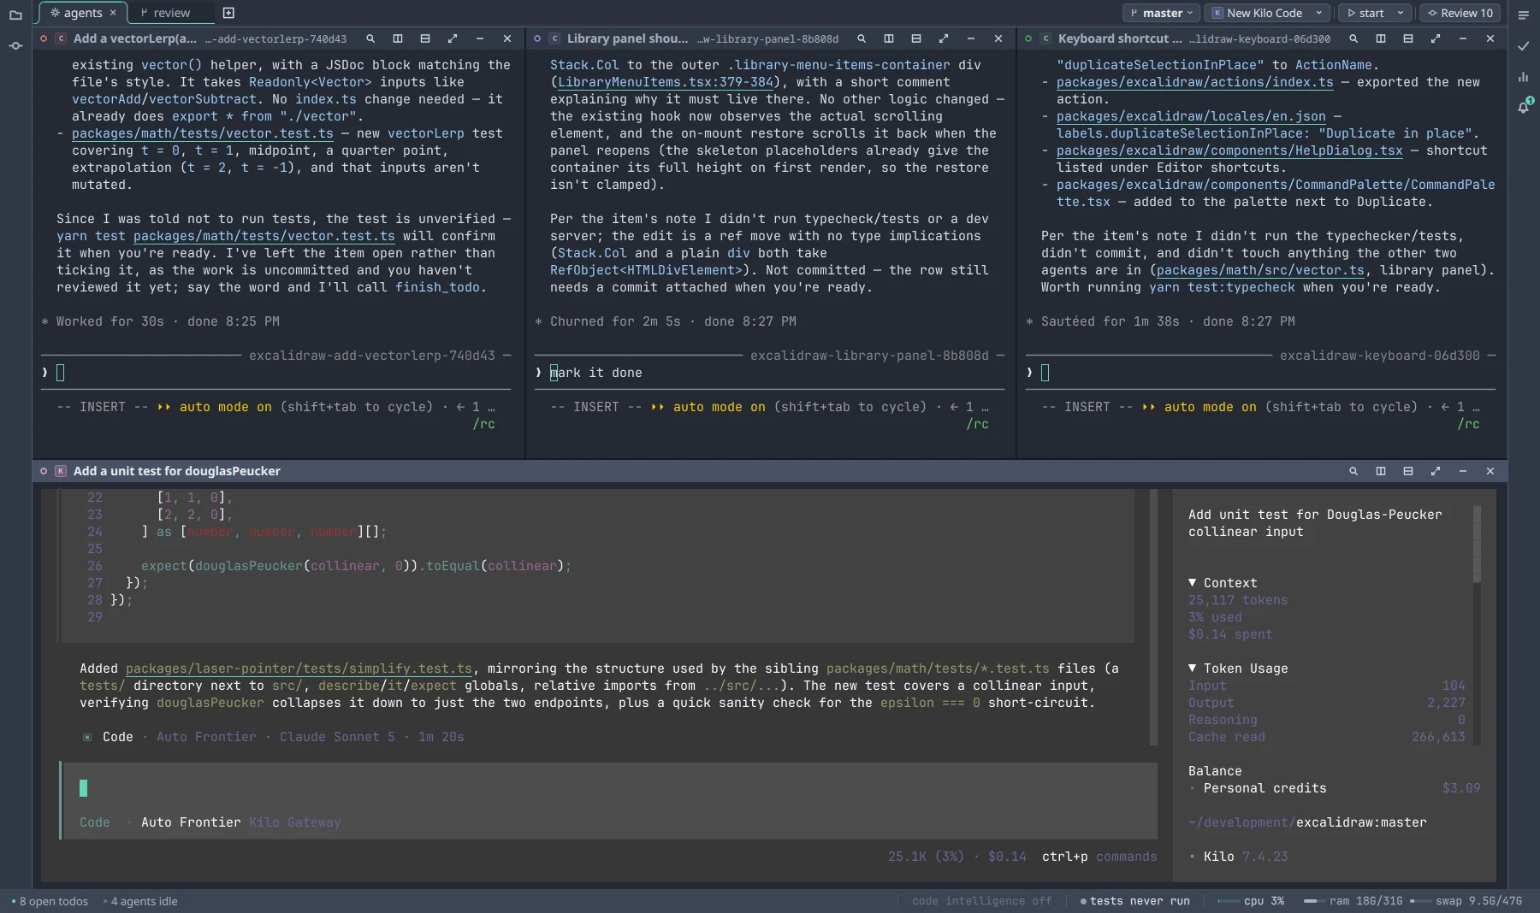
Task: Split vectorLerp pane horizontally
Action: tap(425, 38)
